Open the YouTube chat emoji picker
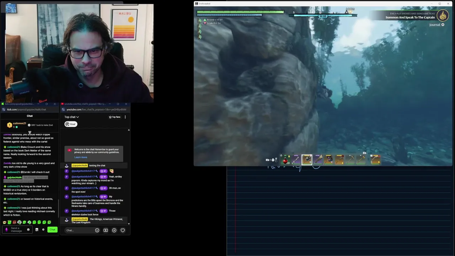Viewport: 455px width, 256px height. click(x=97, y=230)
